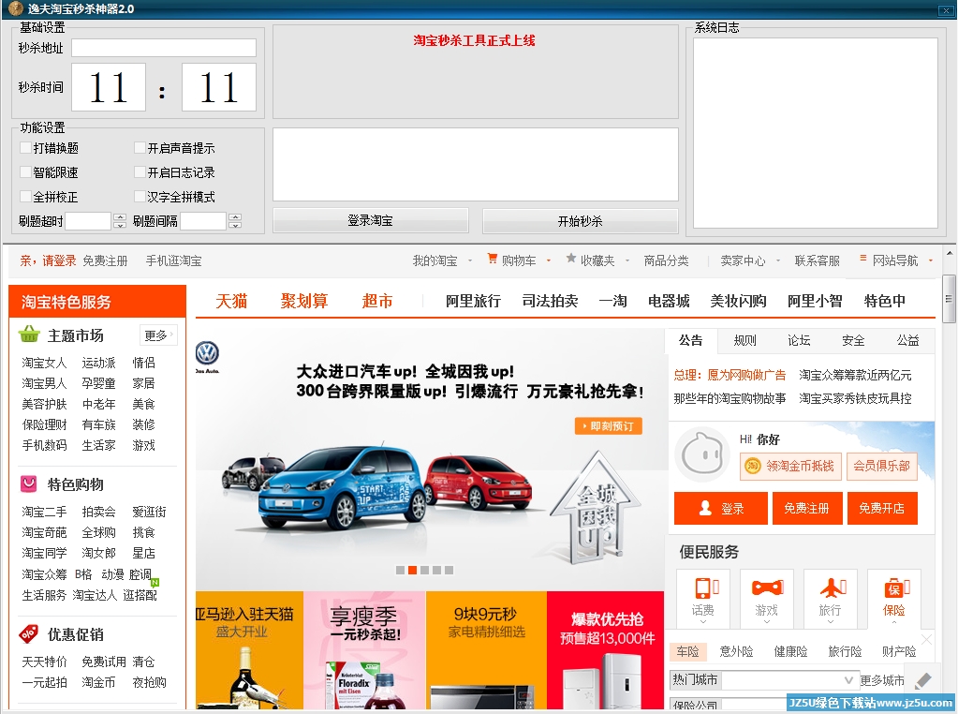Select the 意外险 insurance tab

click(x=736, y=651)
